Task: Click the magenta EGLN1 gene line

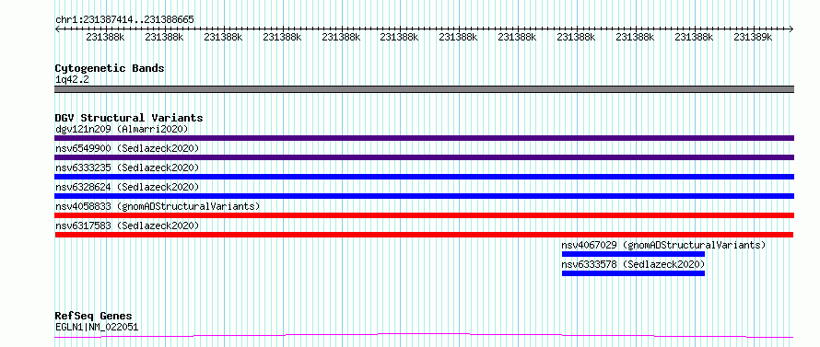Action: coord(424,335)
